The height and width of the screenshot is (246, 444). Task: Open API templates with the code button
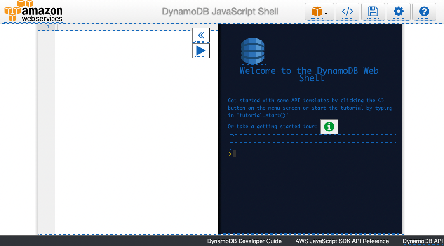[x=348, y=12]
